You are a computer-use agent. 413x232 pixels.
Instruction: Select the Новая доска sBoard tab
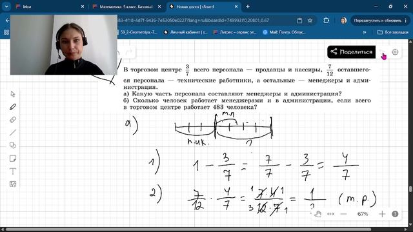(203, 6)
